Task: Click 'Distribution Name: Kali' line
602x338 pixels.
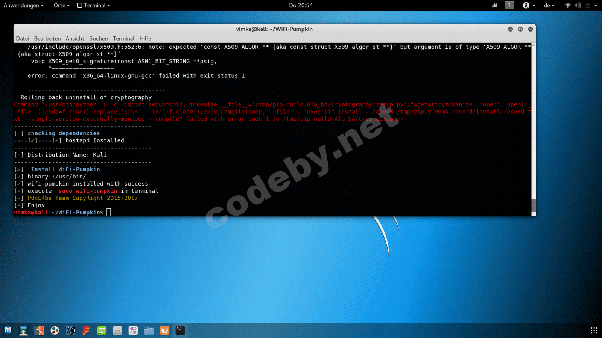Action: (60, 155)
